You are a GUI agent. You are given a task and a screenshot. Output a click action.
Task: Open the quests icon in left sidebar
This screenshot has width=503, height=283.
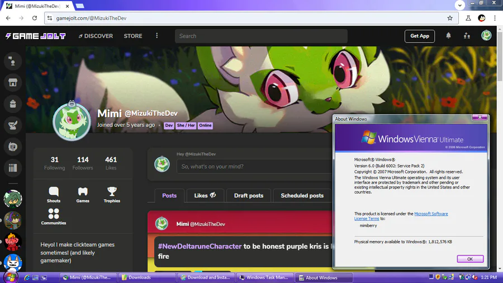(13, 125)
